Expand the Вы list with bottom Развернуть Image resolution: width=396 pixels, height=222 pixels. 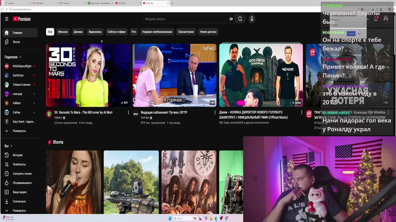click(20, 211)
